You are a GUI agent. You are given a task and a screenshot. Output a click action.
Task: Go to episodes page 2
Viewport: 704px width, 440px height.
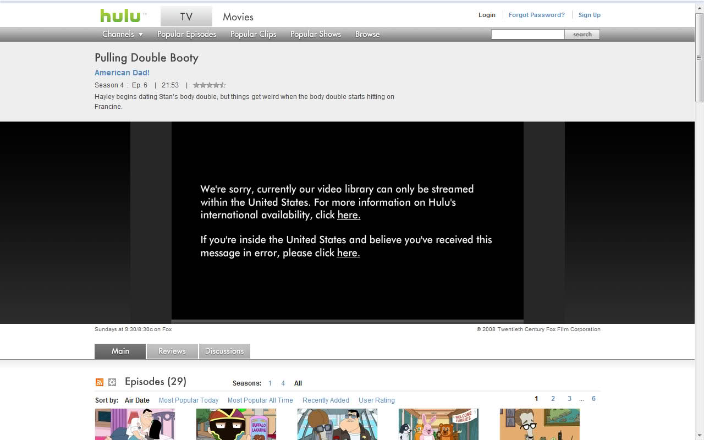pyautogui.click(x=553, y=399)
